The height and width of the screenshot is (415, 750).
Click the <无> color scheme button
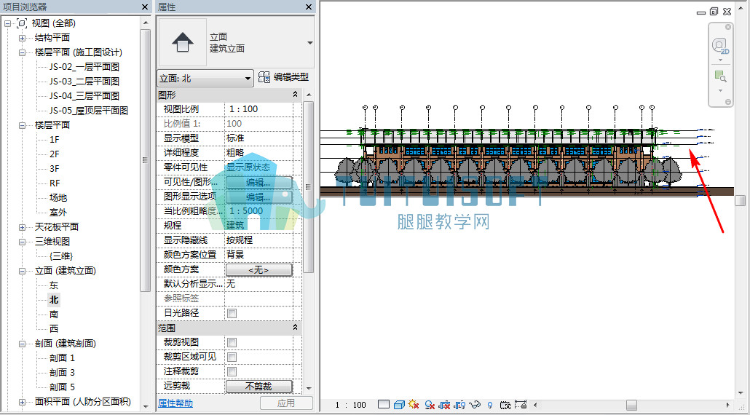tap(258, 270)
